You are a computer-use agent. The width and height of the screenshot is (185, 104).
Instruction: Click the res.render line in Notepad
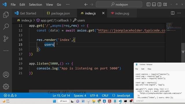155,97
